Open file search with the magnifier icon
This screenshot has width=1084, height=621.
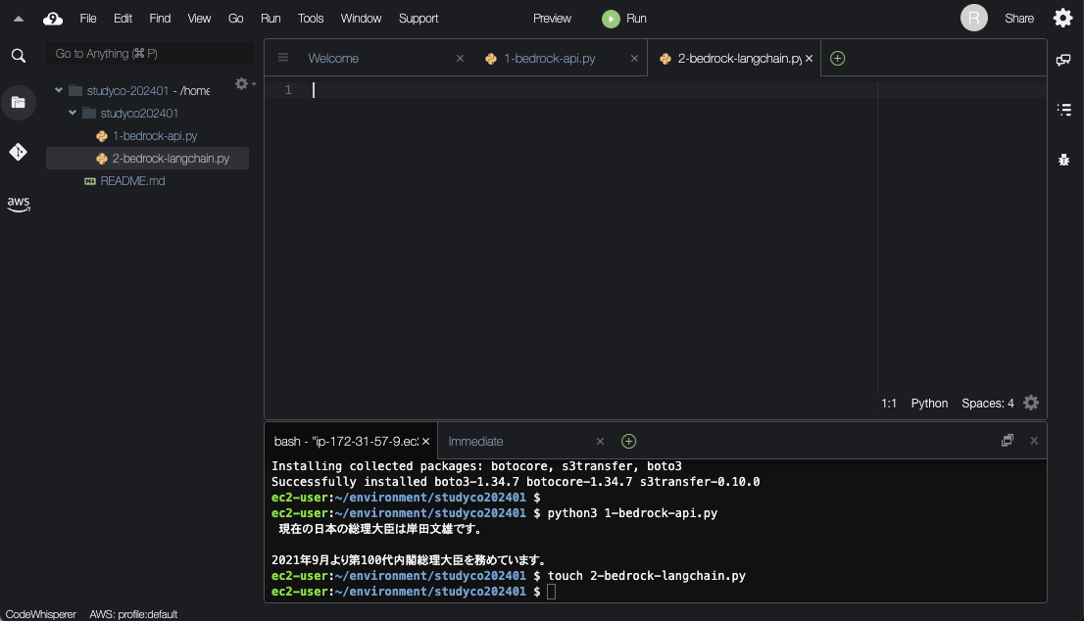19,56
